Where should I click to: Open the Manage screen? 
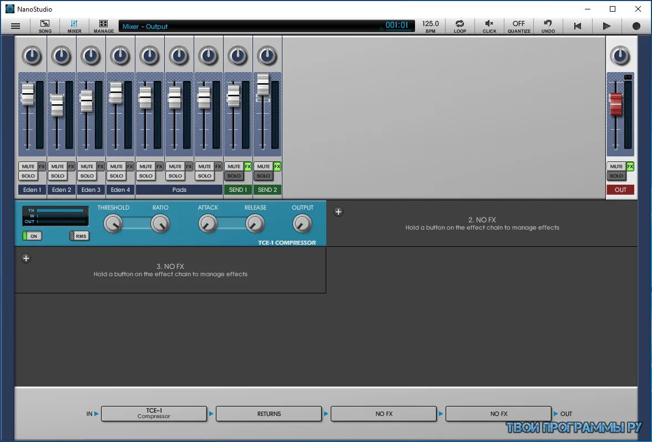pyautogui.click(x=104, y=26)
